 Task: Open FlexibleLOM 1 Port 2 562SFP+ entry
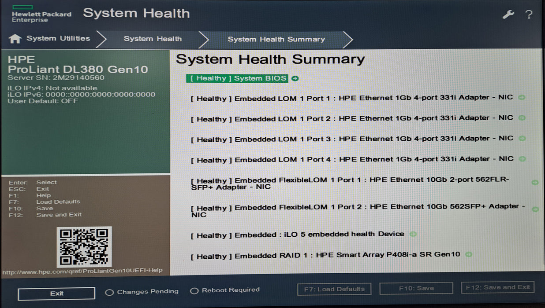click(x=358, y=211)
